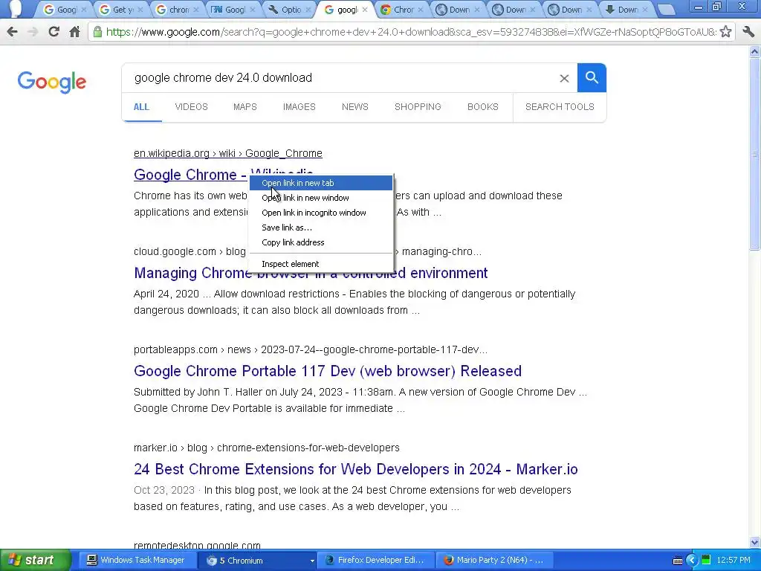This screenshot has width=761, height=571.
Task: Close the Chrome-logo 'Chror' tab
Action: (x=421, y=10)
